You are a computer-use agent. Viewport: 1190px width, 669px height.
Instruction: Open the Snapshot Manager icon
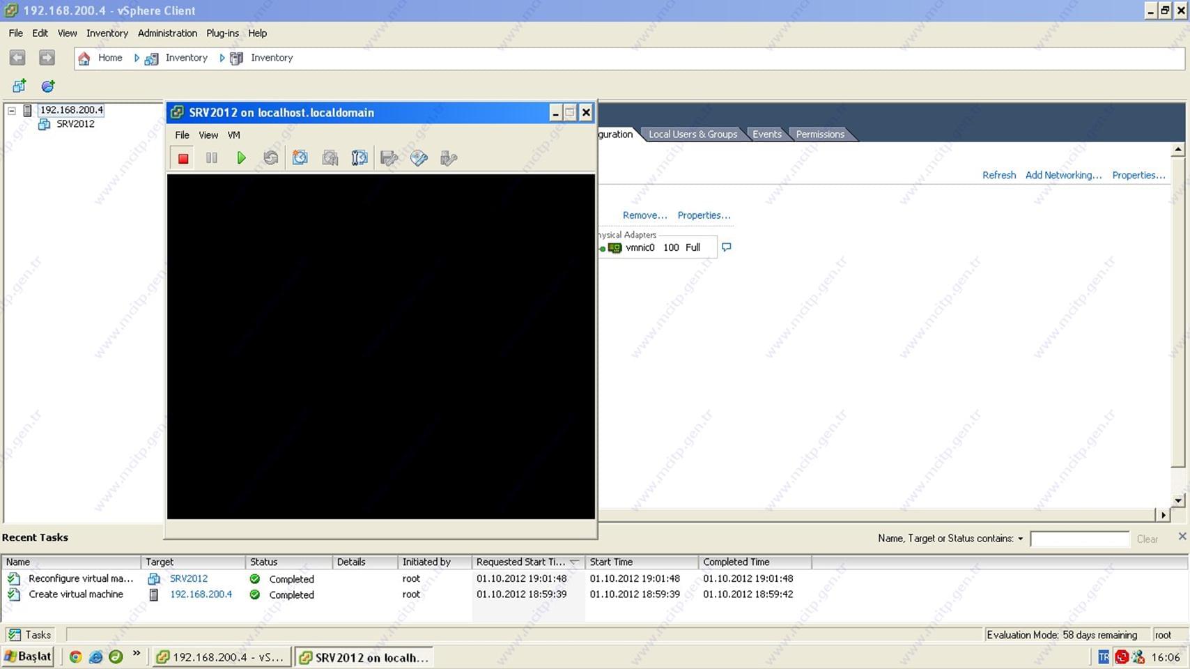click(360, 158)
